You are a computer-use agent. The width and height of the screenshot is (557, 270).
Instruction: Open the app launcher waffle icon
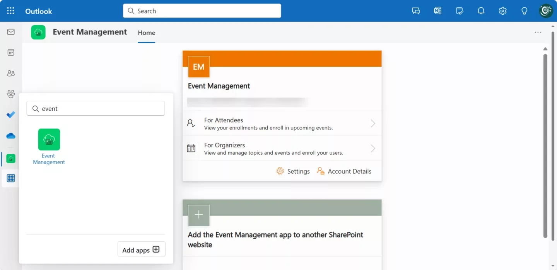pos(10,11)
